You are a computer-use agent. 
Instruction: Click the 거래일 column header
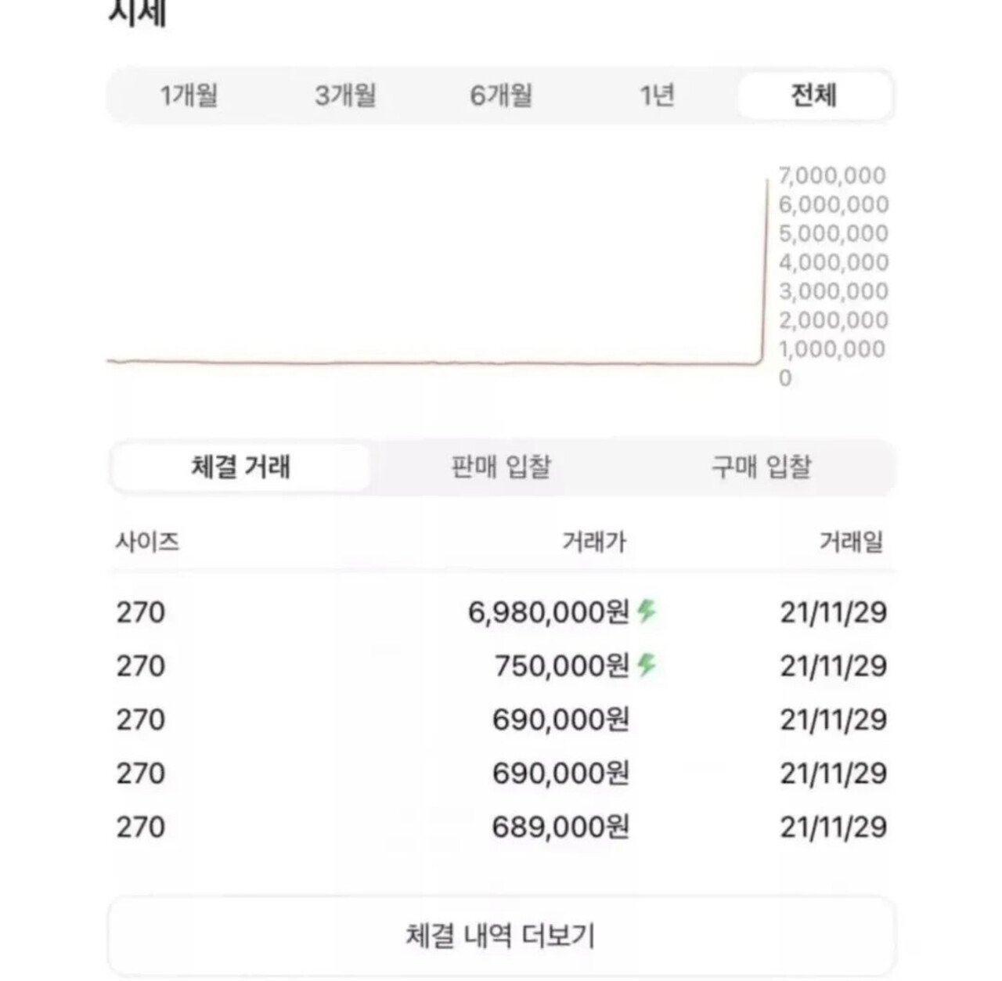tap(852, 541)
